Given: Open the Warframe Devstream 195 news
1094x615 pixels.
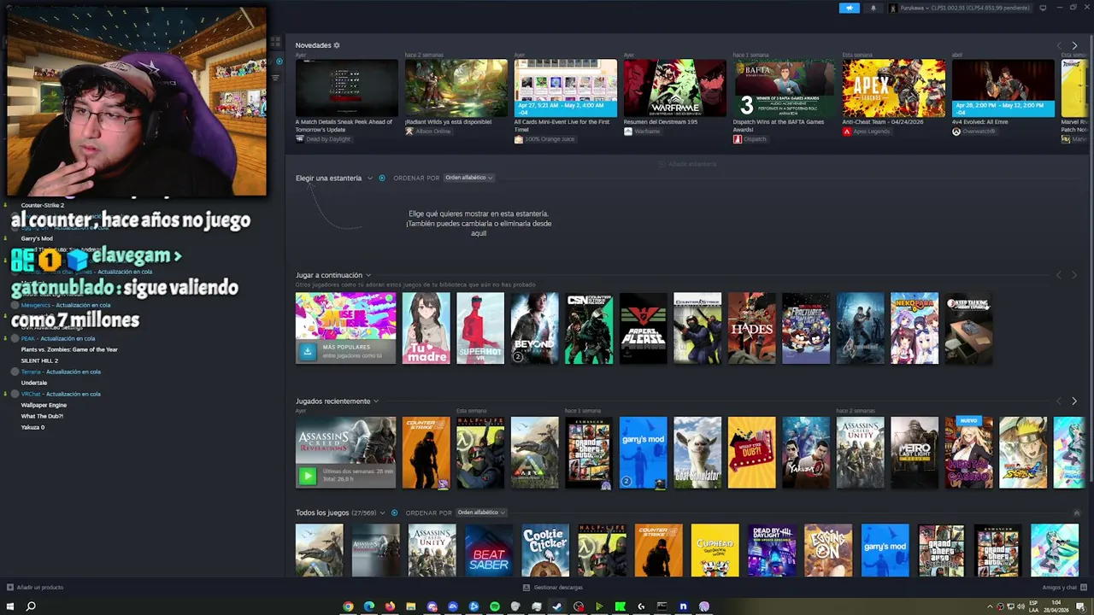Looking at the screenshot, I should tap(674, 88).
